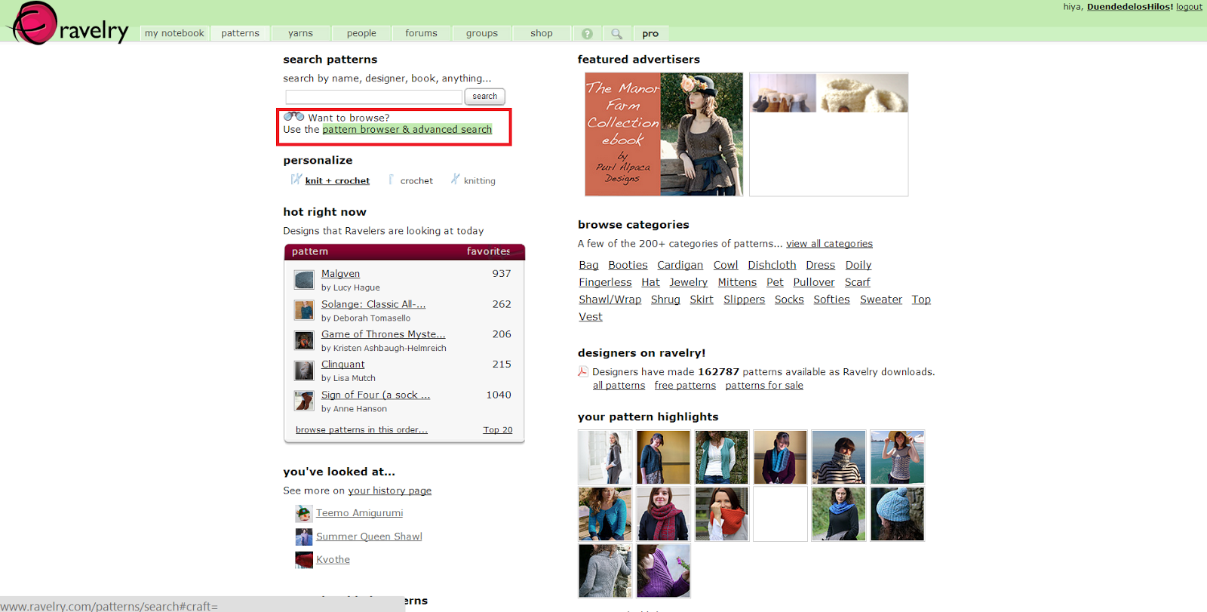Open the purple cabled highlight thumbnail
Viewport: 1207px width, 612px height.
click(x=663, y=571)
